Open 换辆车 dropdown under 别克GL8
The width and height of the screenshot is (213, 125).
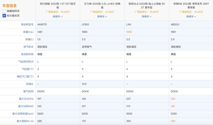pyautogui.click(x=147, y=16)
